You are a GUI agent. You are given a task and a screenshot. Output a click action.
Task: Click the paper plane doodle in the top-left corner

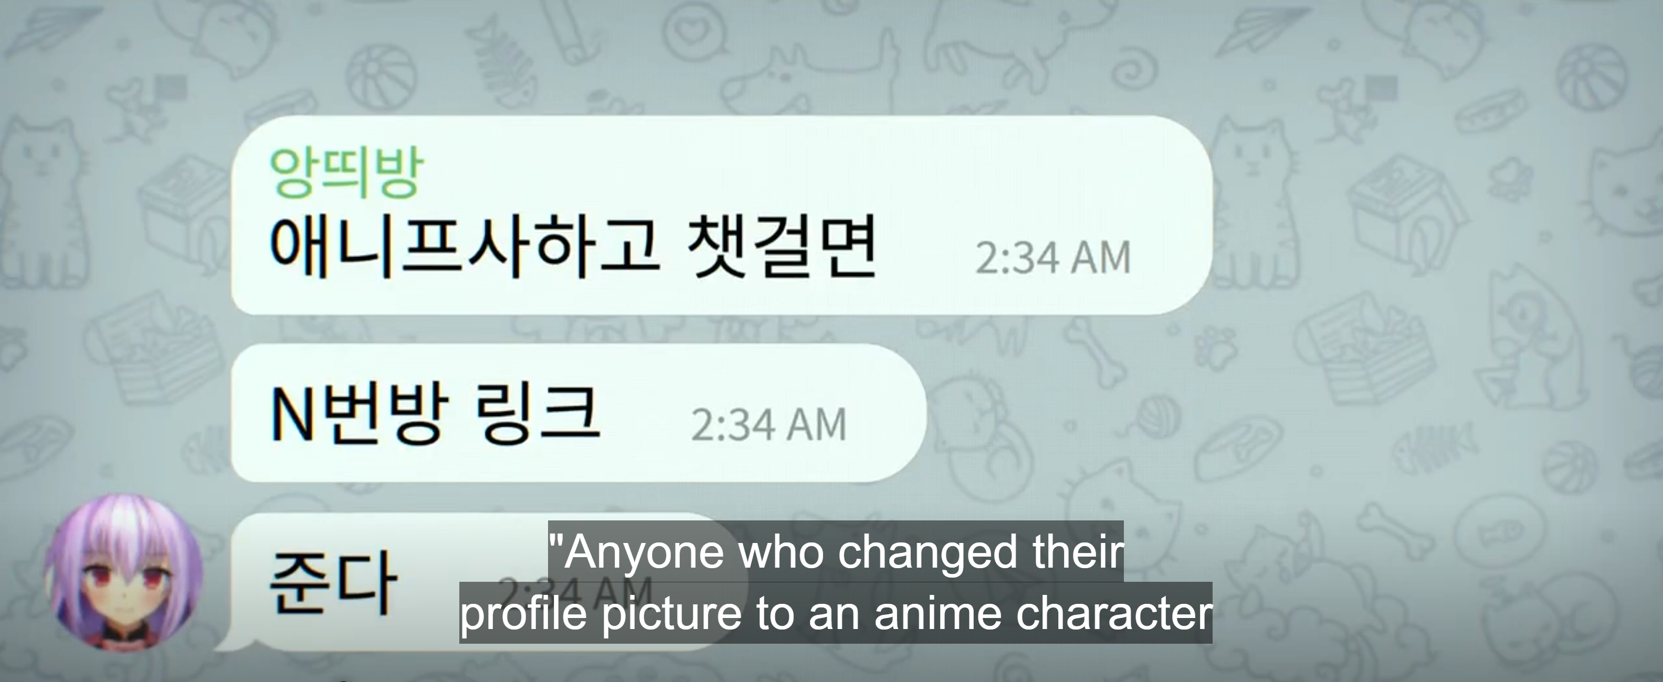(55, 29)
